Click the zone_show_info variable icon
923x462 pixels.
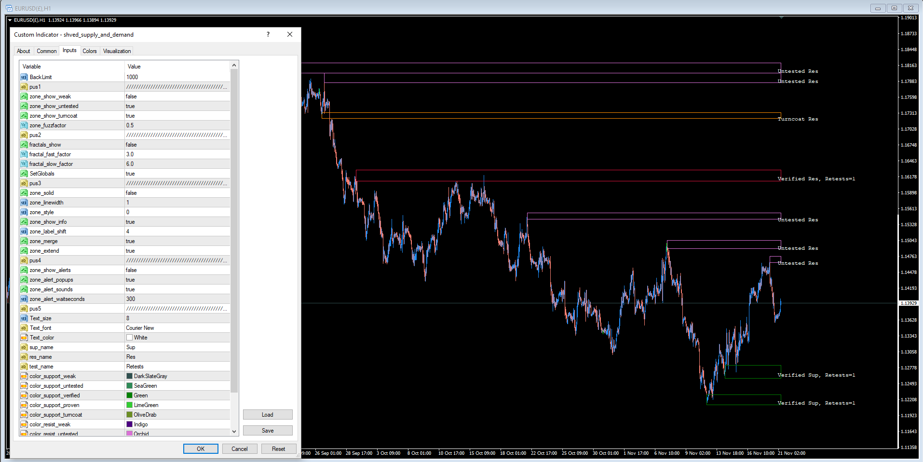(24, 222)
